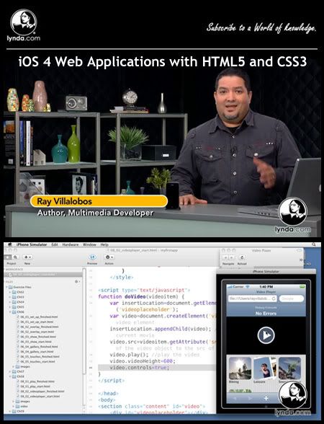Image resolution: width=324 pixels, height=424 pixels.
Task: Click Navigate forward in Video Player window
Action: 231,257
